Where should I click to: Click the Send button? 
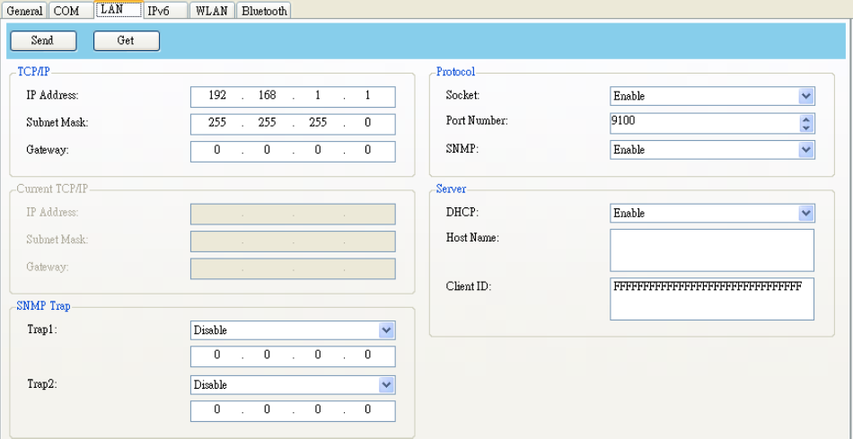[43, 40]
